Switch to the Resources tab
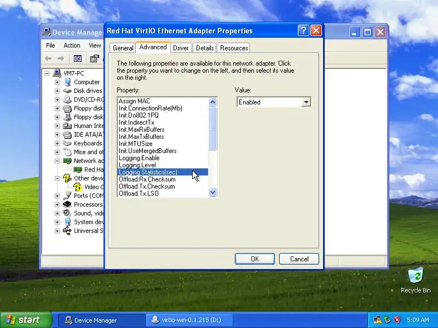This screenshot has height=328, width=438. (x=234, y=48)
